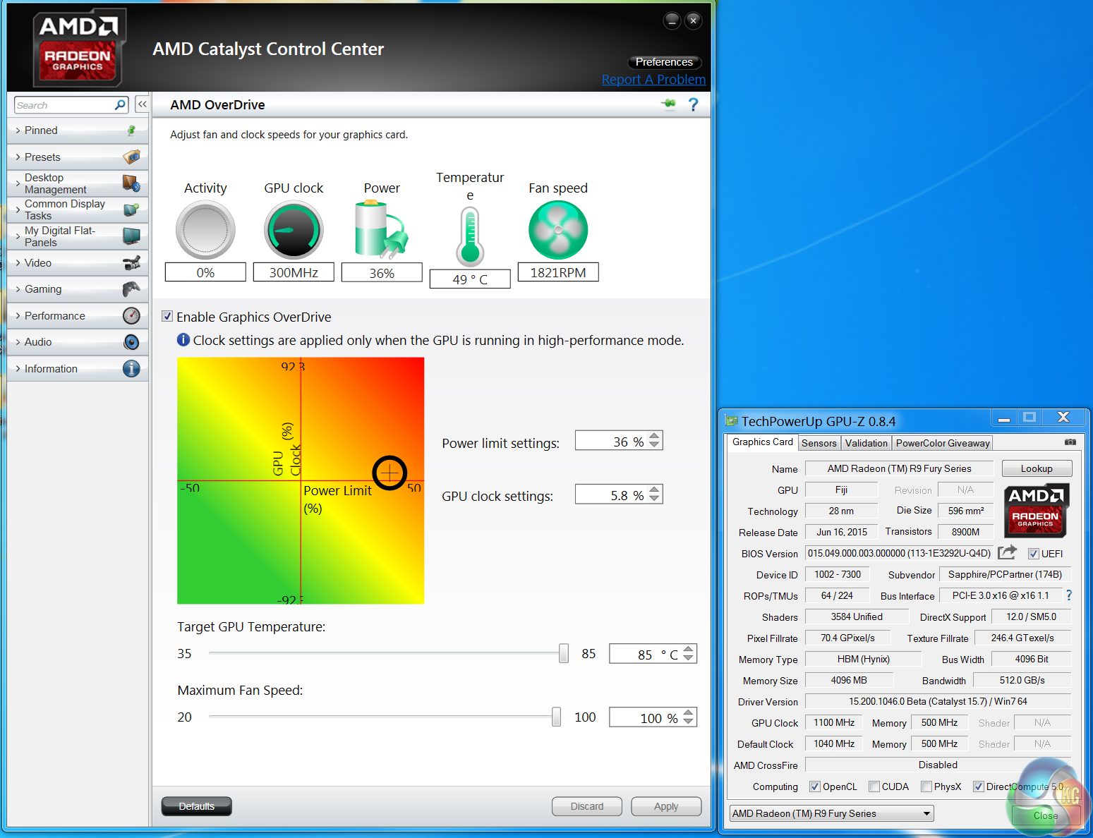Toggle the OpenCL computing checkbox
The image size is (1093, 838).
(x=815, y=787)
